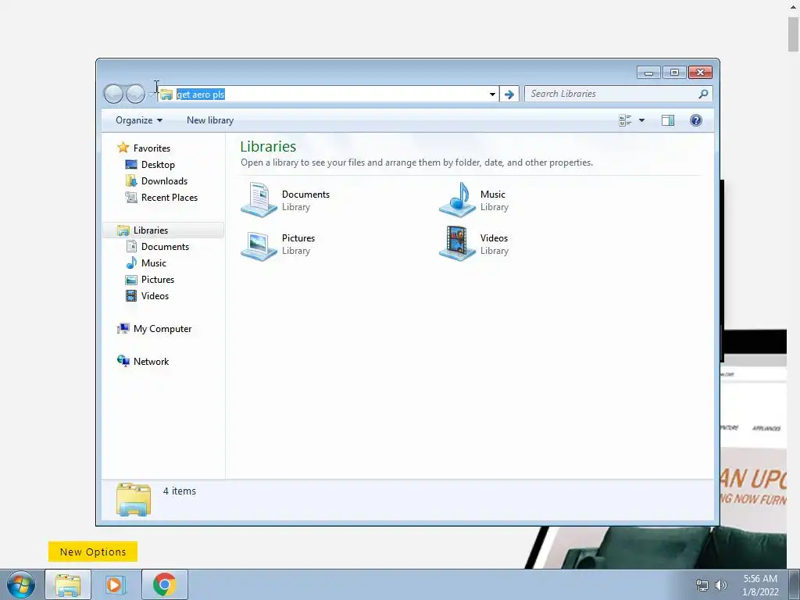Viewport: 800px width, 600px height.
Task: Click the yellow New Options button
Action: coord(93,552)
